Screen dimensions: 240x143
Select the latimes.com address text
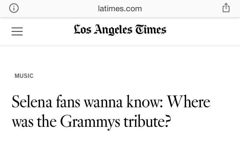tap(120, 9)
